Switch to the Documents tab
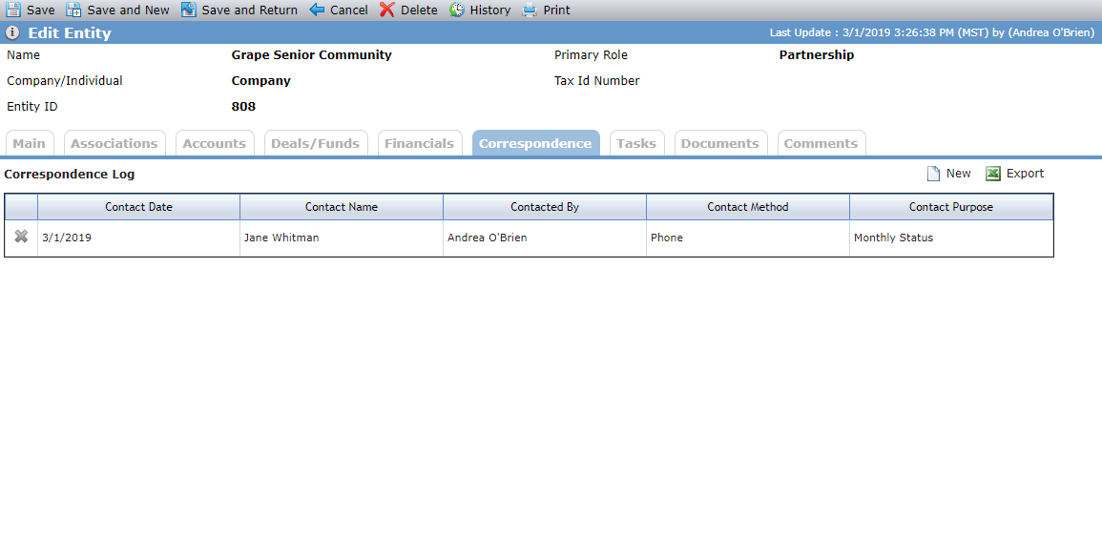Image resolution: width=1102 pixels, height=538 pixels. click(x=720, y=143)
